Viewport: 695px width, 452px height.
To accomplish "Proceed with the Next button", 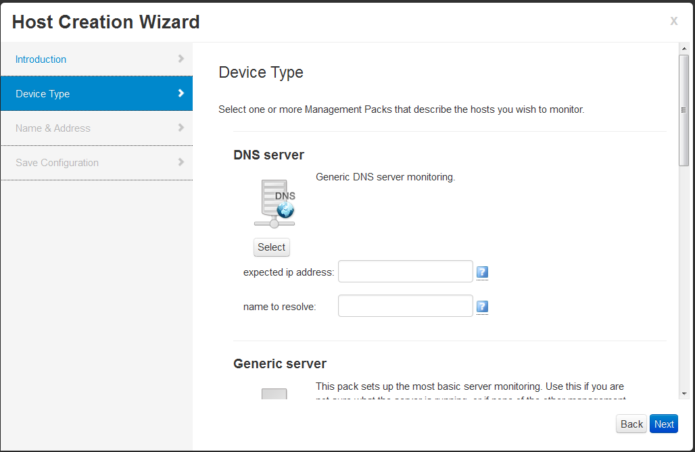I will [x=664, y=424].
